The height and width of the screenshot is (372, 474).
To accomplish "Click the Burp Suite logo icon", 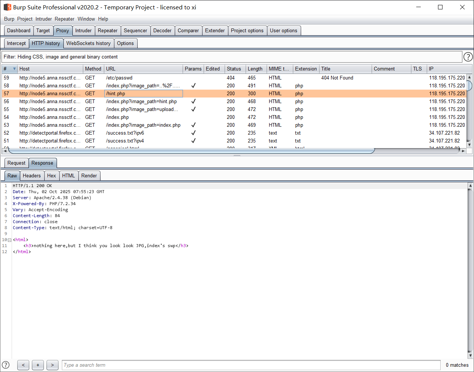I will pyautogui.click(x=7, y=7).
